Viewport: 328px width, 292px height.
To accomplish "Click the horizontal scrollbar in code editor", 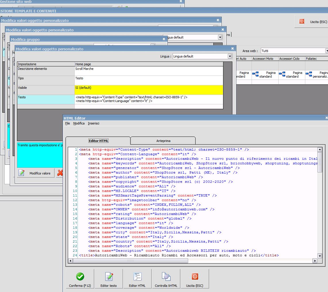I will click(131, 261).
